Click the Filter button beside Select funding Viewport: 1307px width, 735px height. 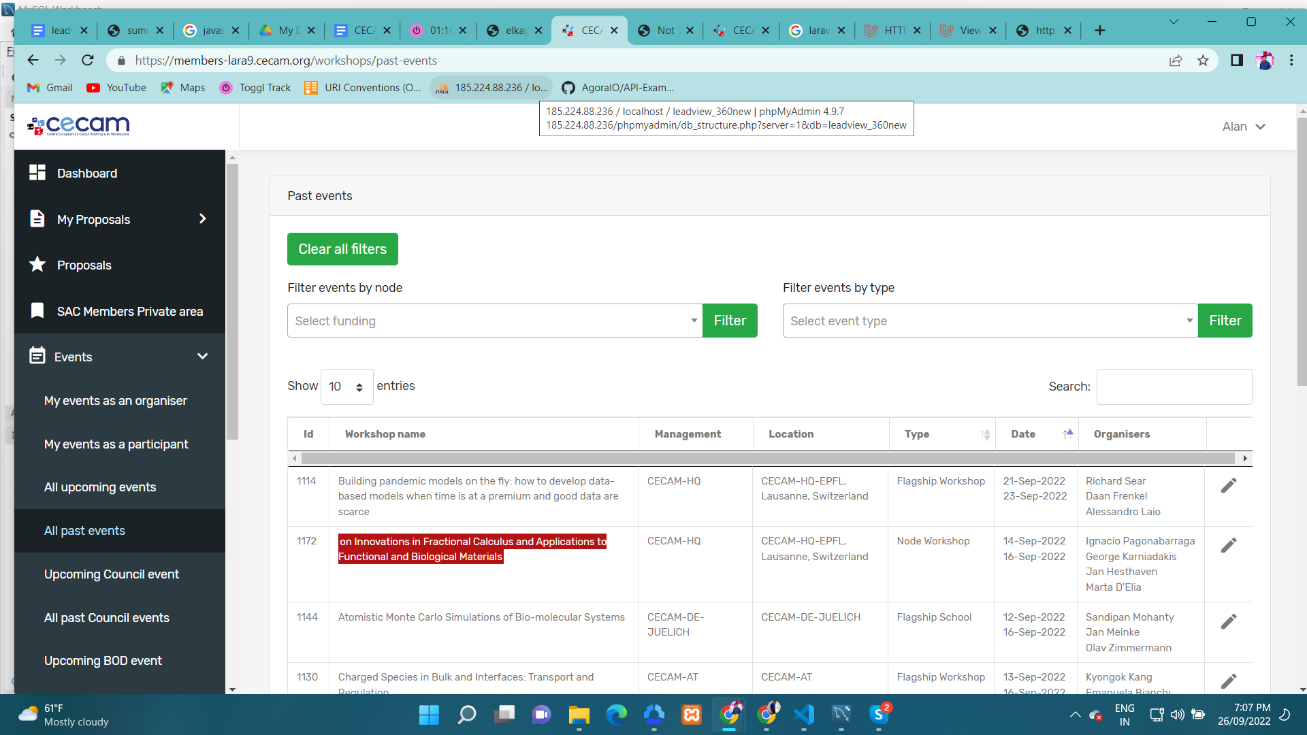(730, 321)
